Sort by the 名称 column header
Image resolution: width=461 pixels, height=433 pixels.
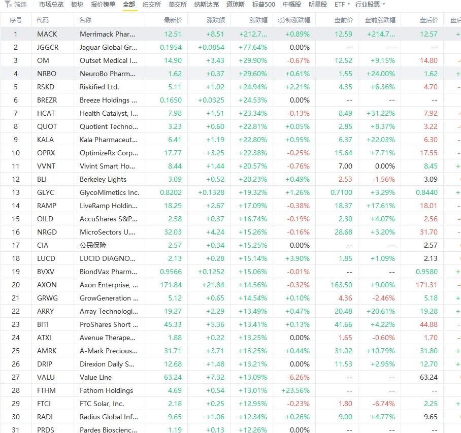click(85, 20)
